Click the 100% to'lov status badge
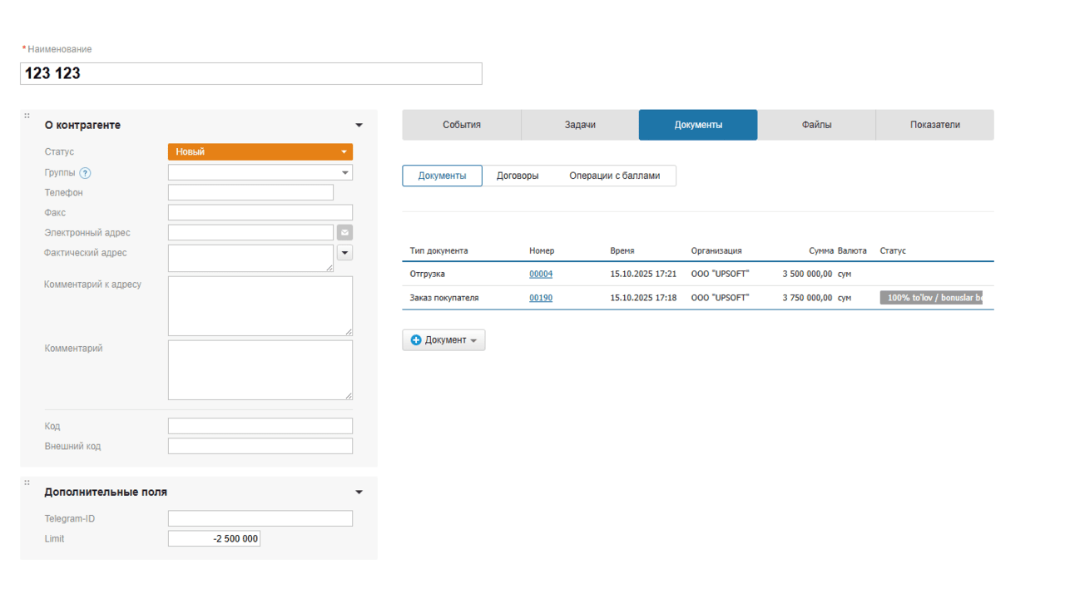Screen dimensions: 1065x599 tap(931, 298)
